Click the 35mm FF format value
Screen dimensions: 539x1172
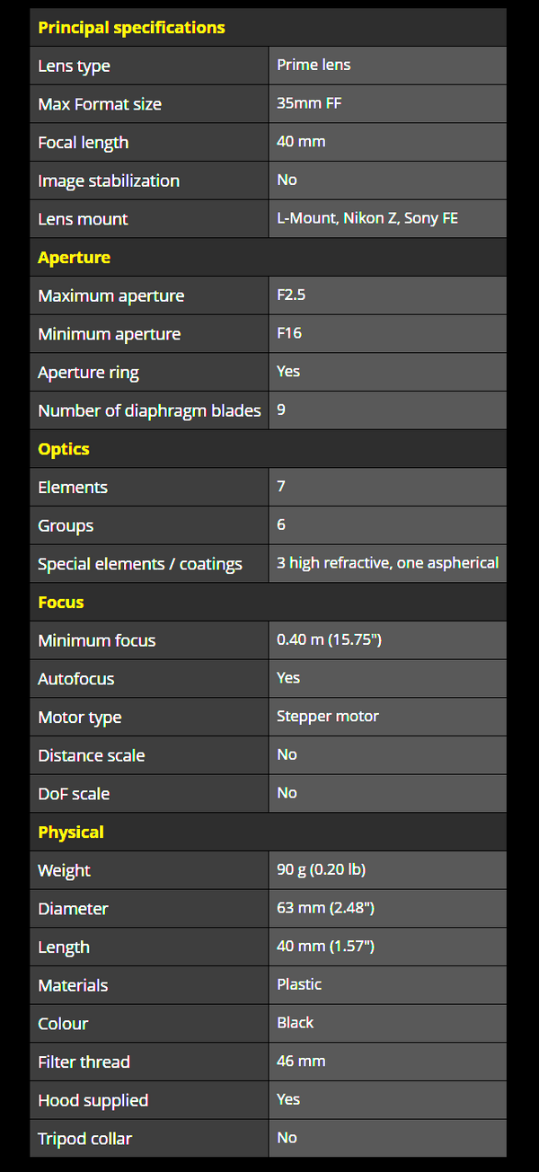(x=309, y=103)
